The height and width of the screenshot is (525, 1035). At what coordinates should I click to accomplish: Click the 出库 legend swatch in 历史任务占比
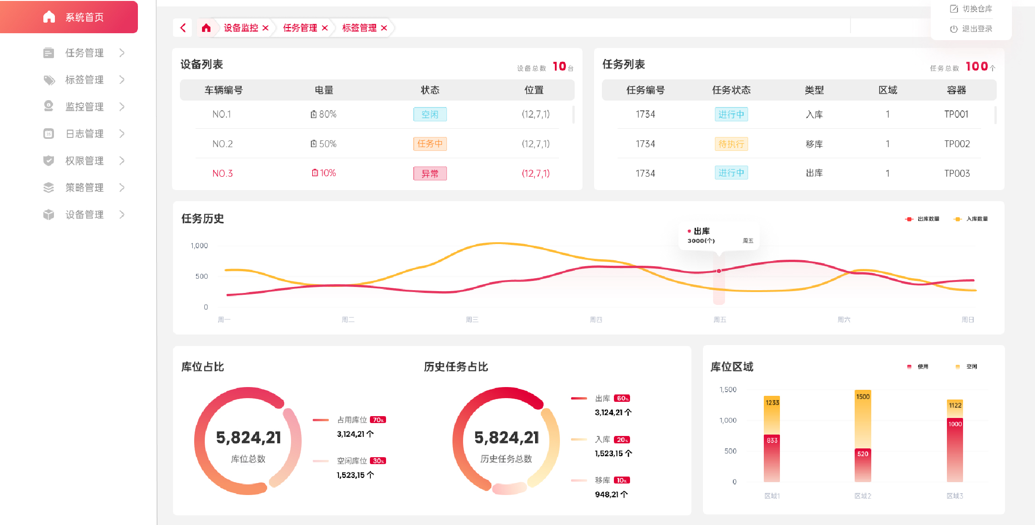click(579, 398)
